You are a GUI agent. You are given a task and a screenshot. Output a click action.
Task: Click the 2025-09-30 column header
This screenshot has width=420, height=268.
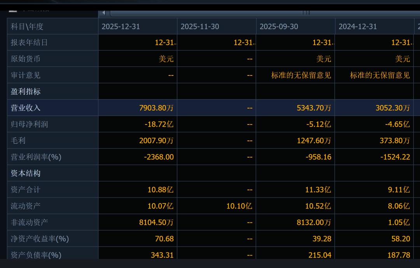(x=279, y=26)
